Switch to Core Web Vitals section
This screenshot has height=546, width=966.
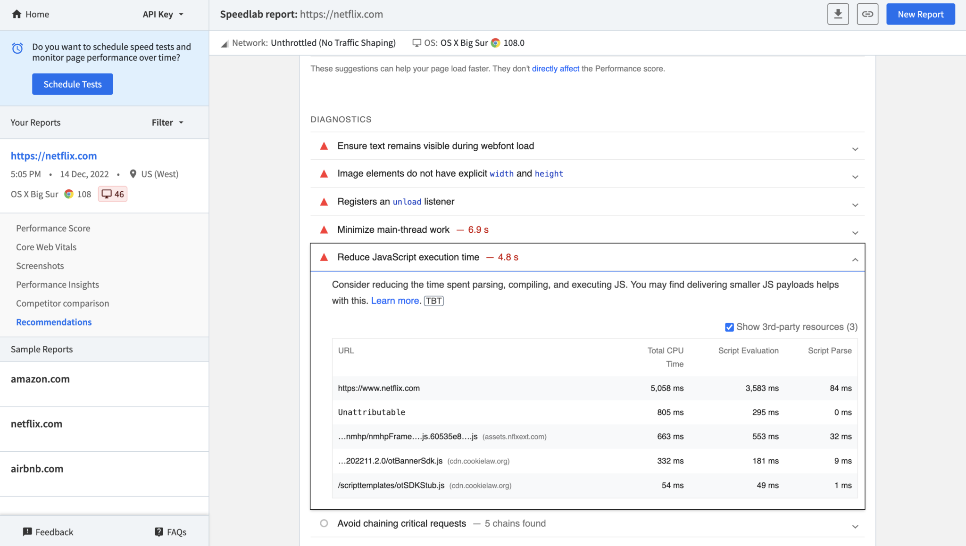(46, 247)
